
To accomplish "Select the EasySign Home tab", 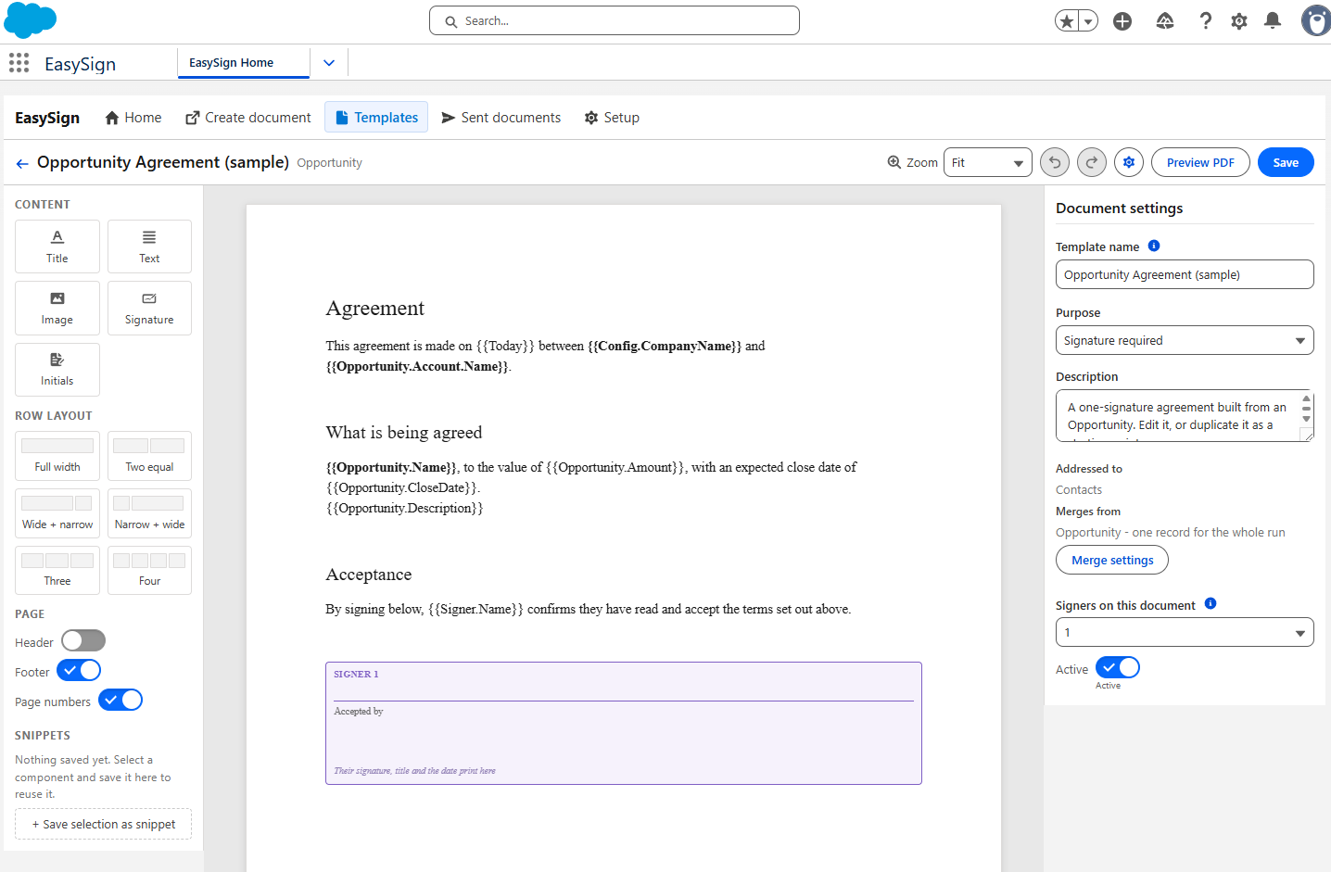I will (x=243, y=63).
